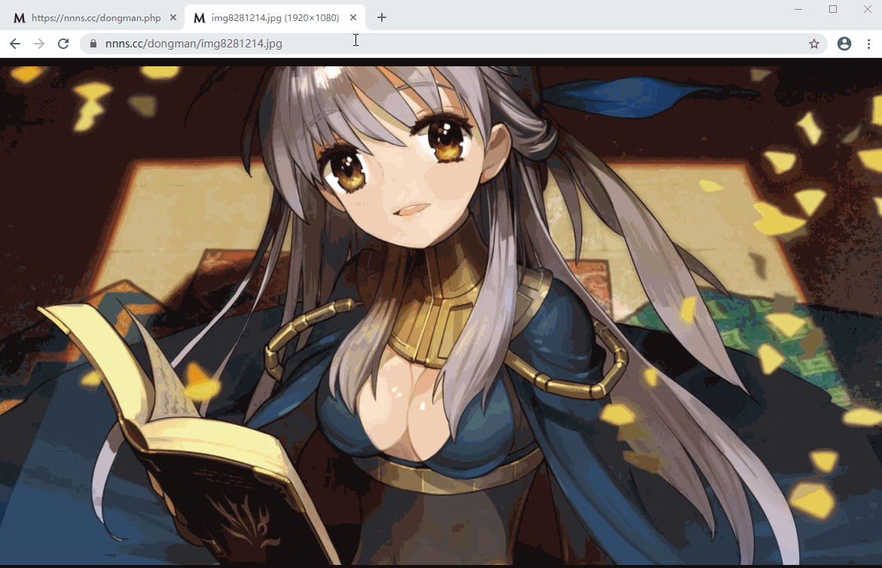Open the Chrome three-dot menu
This screenshot has width=882, height=568.
(868, 44)
